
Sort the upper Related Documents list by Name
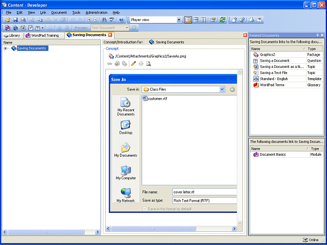pos(278,49)
